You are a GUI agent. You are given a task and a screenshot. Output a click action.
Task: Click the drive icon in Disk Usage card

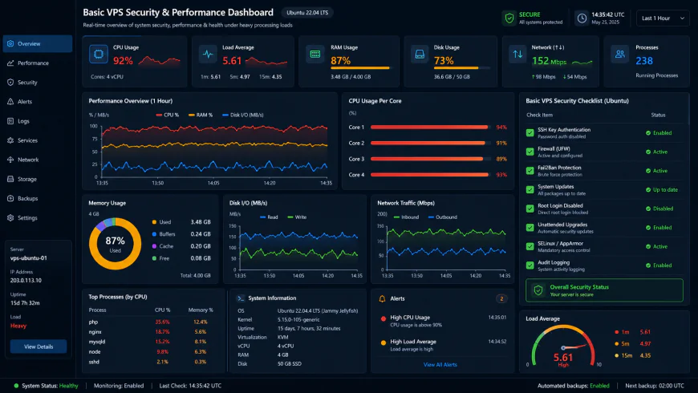click(420, 55)
